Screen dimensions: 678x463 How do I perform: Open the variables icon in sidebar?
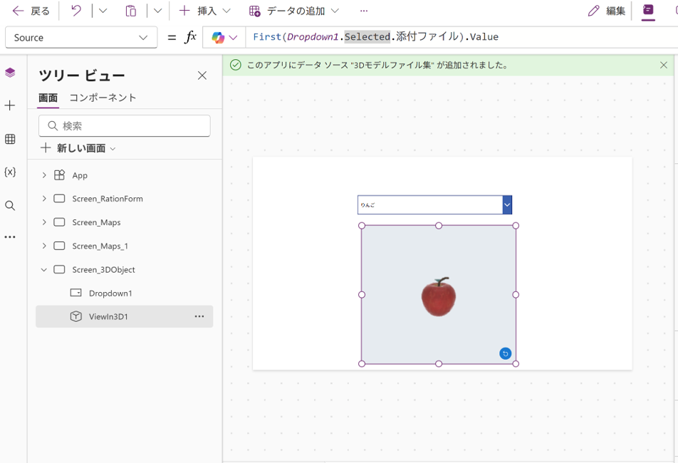(x=10, y=172)
